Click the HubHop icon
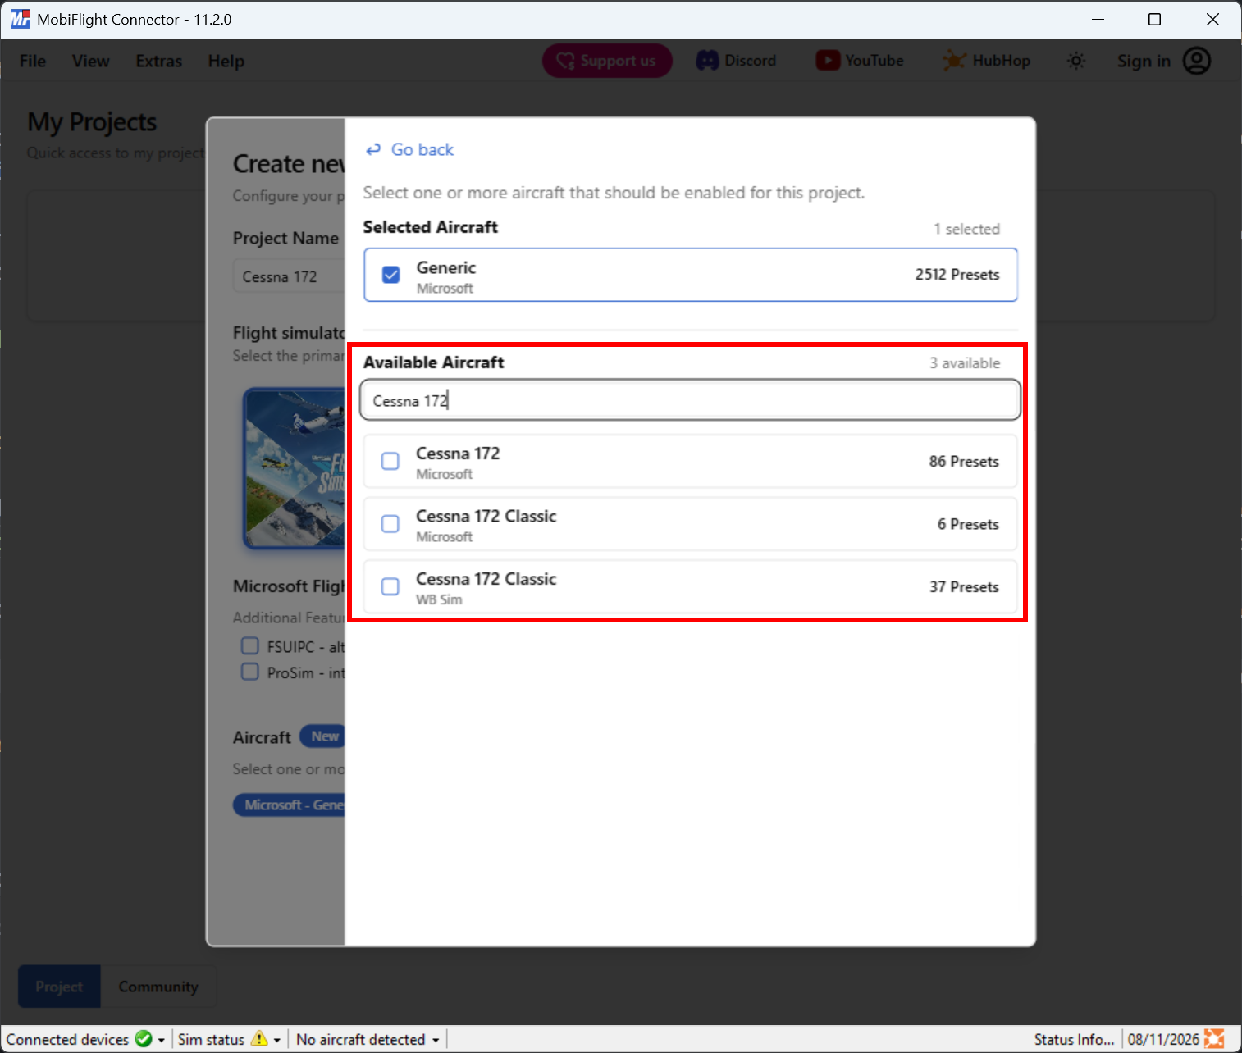Screen dimensions: 1242x1053 point(954,61)
